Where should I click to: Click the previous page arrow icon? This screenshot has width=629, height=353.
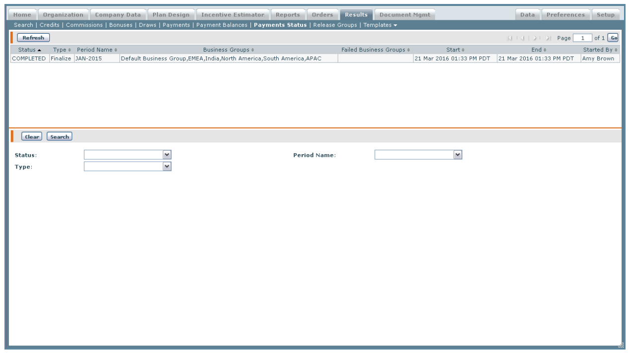click(x=522, y=38)
